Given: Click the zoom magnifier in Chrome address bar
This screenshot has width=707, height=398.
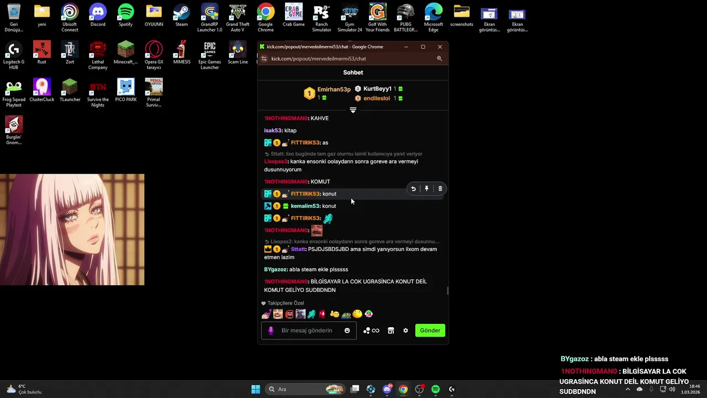Looking at the screenshot, I should point(440,59).
